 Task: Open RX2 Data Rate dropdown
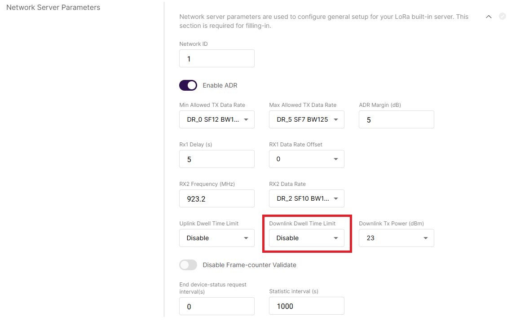tap(307, 198)
